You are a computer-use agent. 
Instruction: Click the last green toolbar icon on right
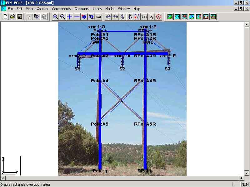[213, 17]
